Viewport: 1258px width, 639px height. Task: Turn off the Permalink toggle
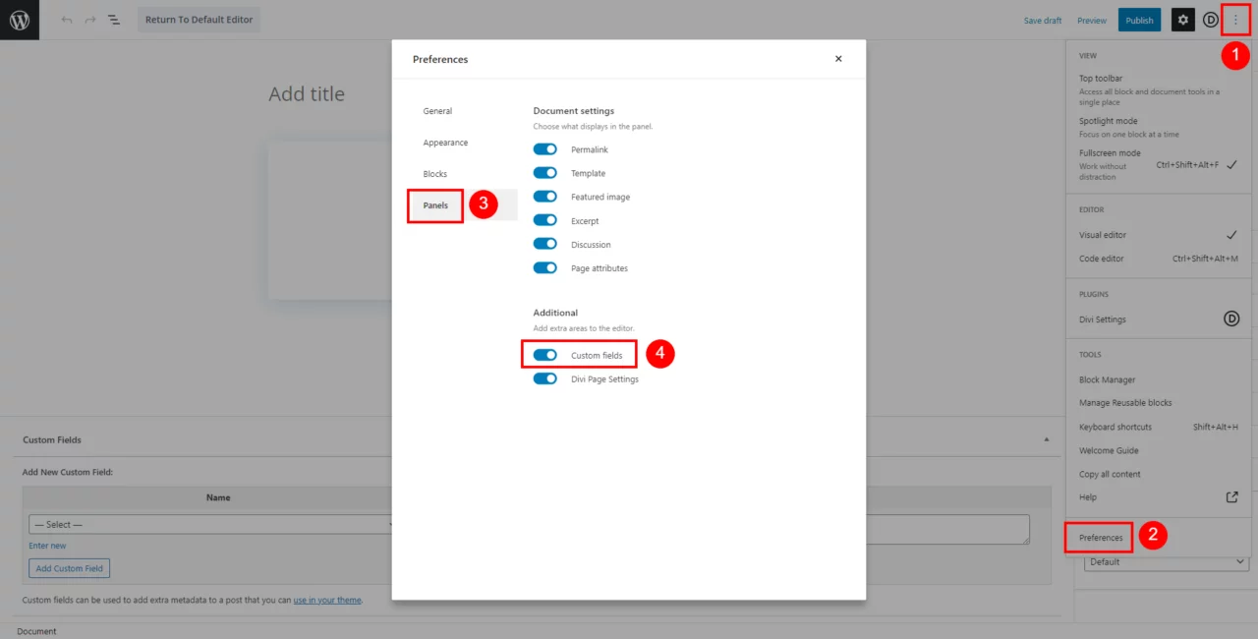544,148
